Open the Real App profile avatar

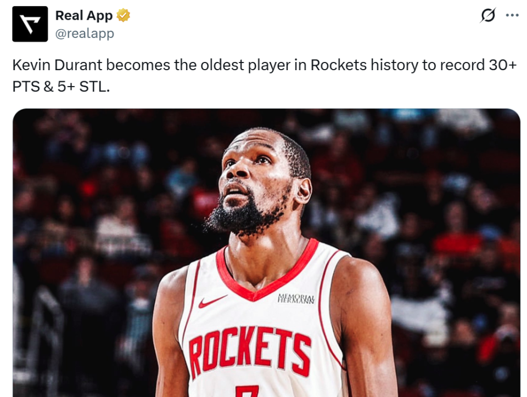point(30,24)
